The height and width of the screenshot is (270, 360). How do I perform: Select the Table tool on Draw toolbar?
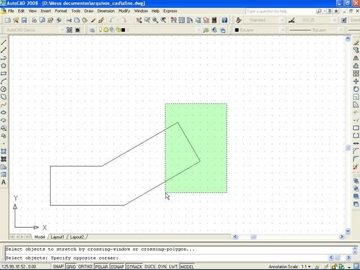(3, 174)
